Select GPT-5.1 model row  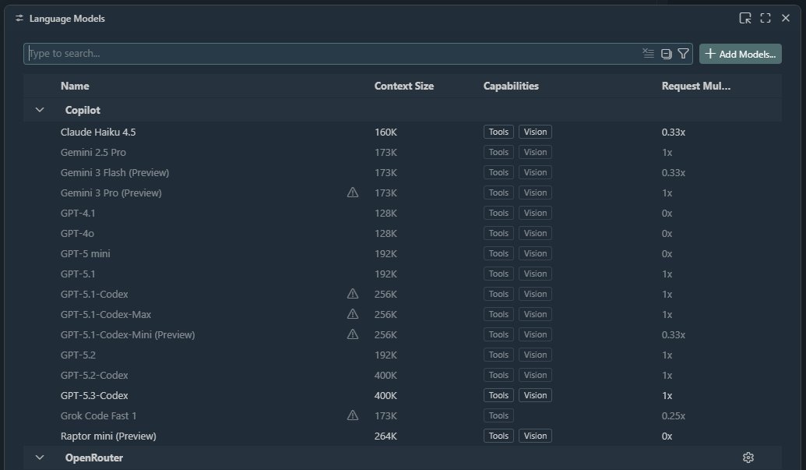(x=403, y=274)
